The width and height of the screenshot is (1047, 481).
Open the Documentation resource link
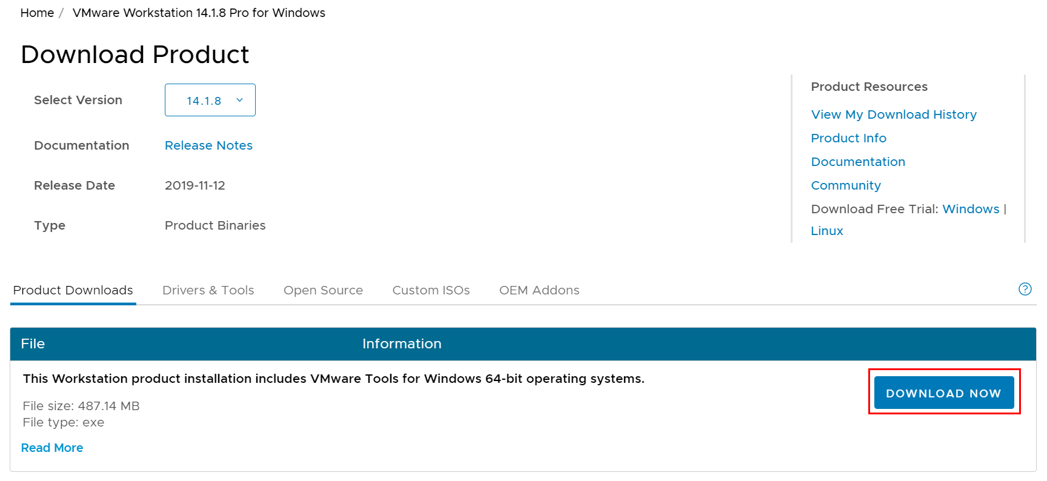pos(858,162)
